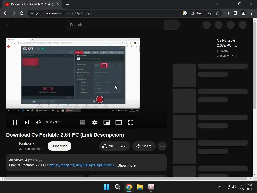This screenshot has width=257, height=193.
Task: Toggle closed captions (CC)
Action: (82, 122)
